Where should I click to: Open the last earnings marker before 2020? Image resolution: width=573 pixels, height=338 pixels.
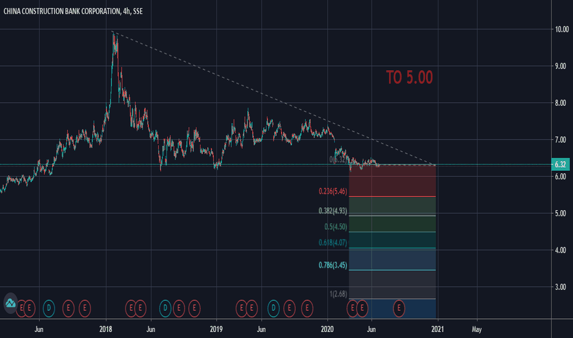pos(307,309)
